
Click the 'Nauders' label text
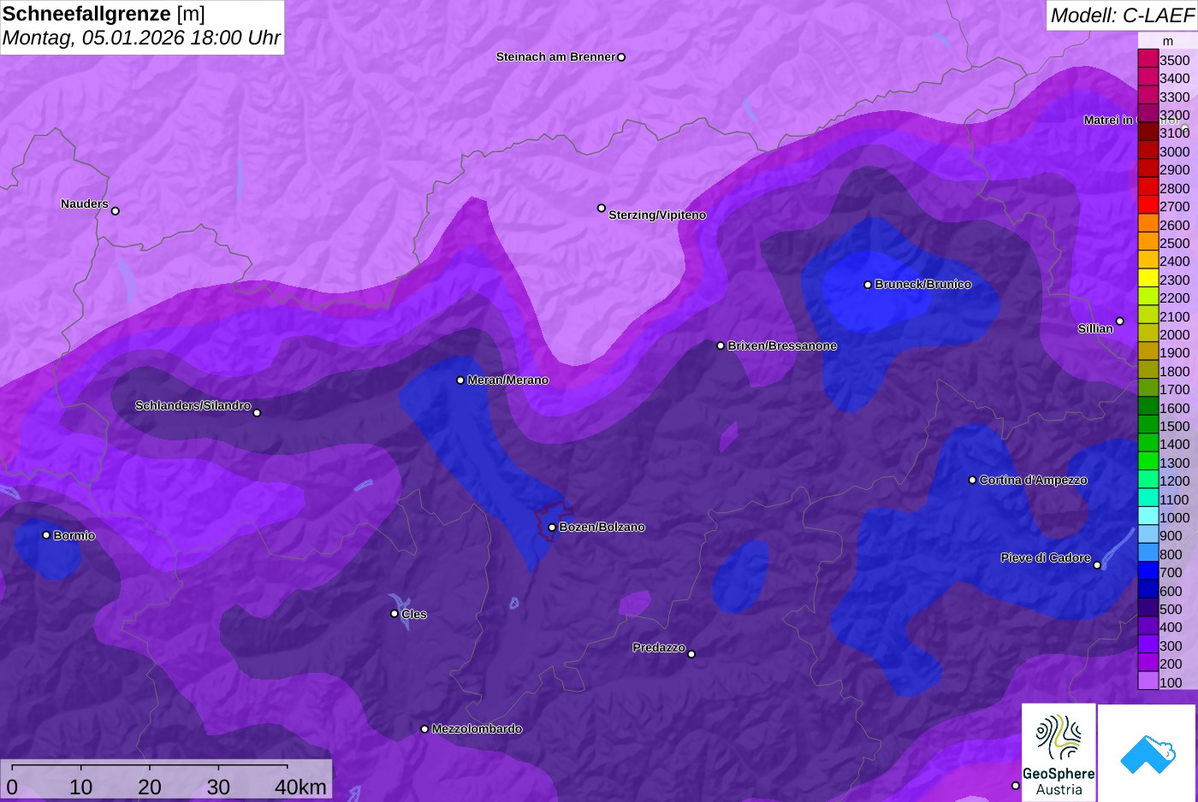click(x=85, y=203)
